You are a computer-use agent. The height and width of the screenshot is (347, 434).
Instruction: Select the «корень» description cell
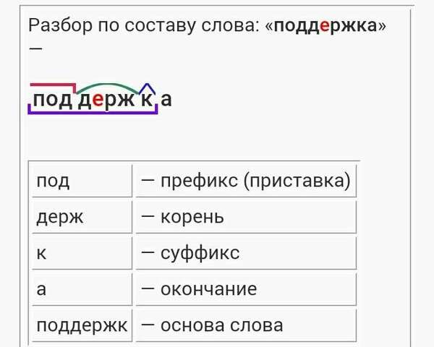[246, 217]
